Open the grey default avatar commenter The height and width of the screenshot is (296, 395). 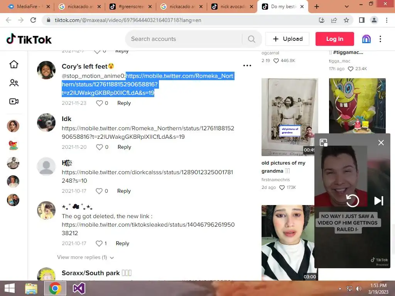[x=46, y=166]
